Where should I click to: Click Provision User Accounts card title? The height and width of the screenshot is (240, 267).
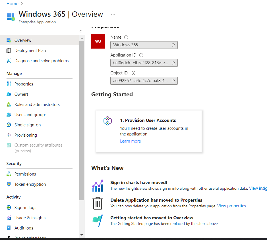[148, 120]
